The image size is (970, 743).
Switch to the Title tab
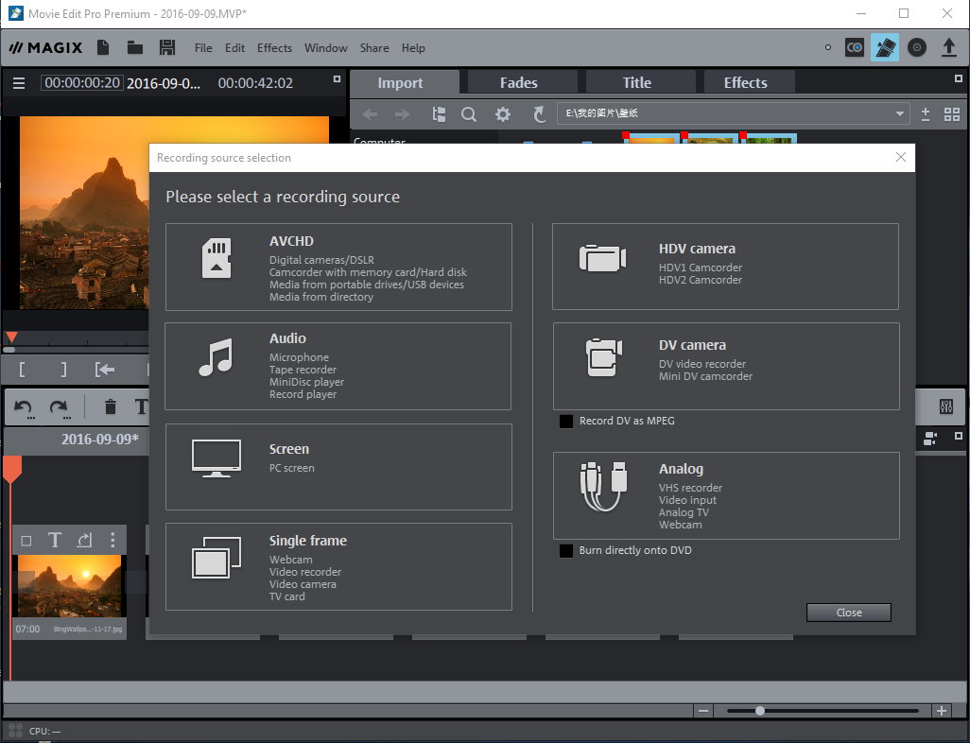pyautogui.click(x=640, y=83)
